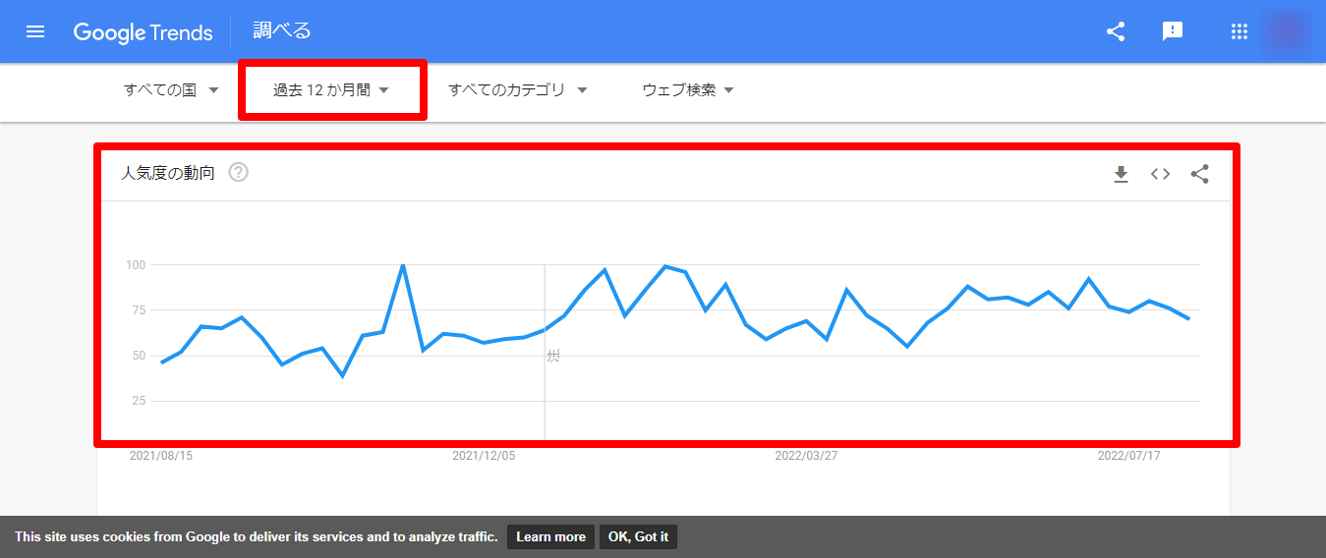Open the send feedback icon
This screenshot has width=1326, height=558.
pos(1173,31)
